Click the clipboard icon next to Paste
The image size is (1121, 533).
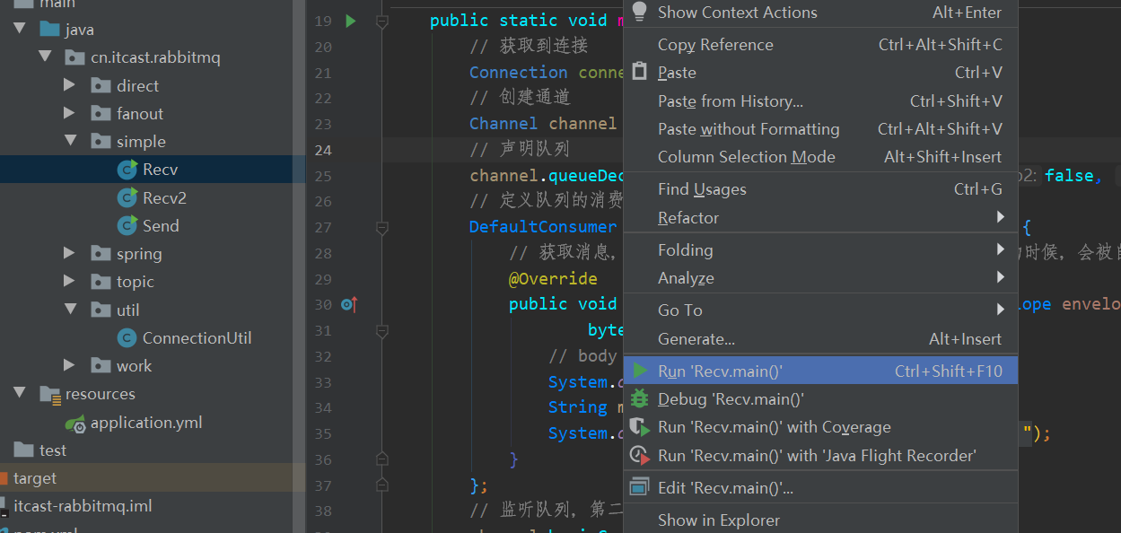[x=639, y=72]
